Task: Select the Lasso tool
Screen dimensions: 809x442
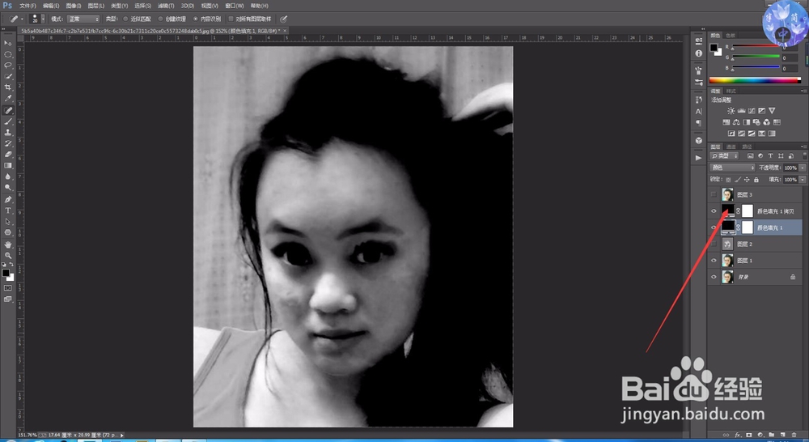Action: tap(8, 66)
